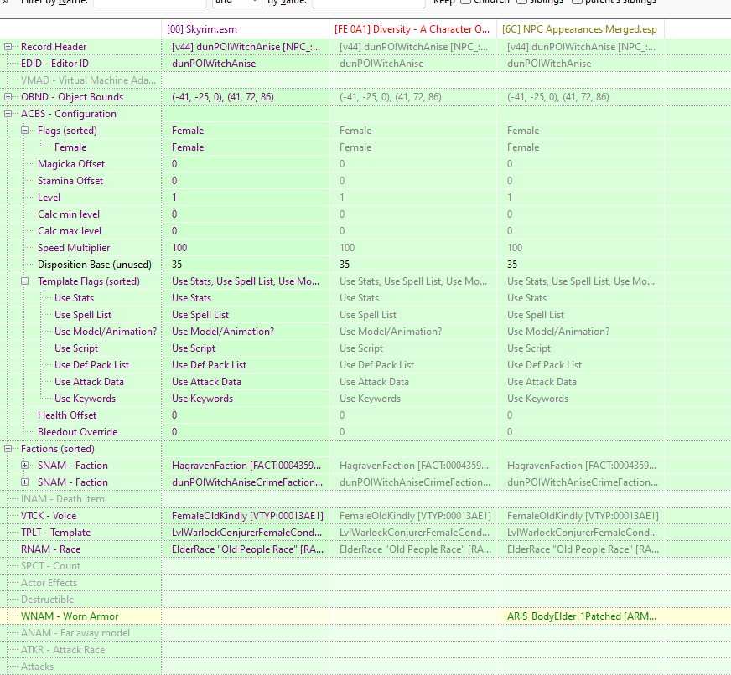Viewport: 731px width, 675px height.
Task: Click HagravenFaction cell in NPC Appearances column
Action: point(580,466)
